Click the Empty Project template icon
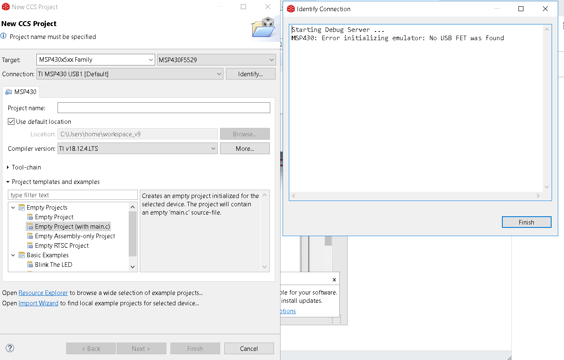The height and width of the screenshot is (360, 564). pos(30,217)
